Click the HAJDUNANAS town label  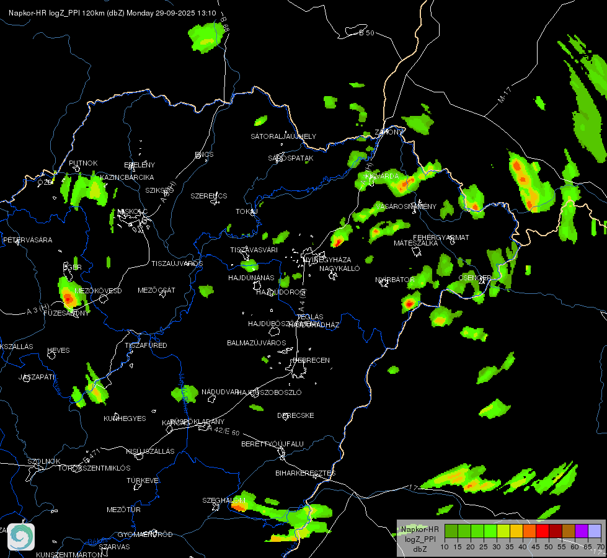[x=251, y=278]
